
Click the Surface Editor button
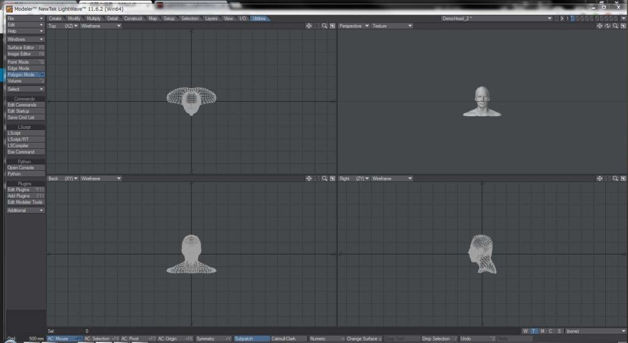pyautogui.click(x=24, y=48)
